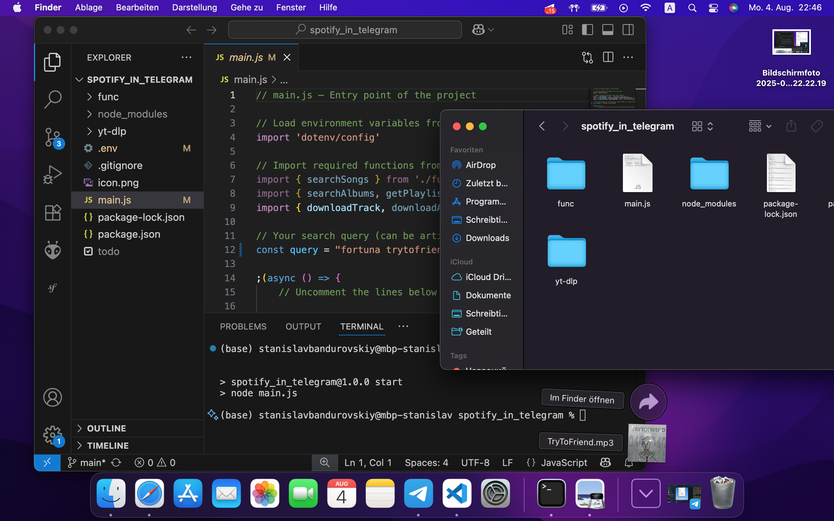Select Downloads in Finder sidebar
The width and height of the screenshot is (834, 521).
point(481,238)
